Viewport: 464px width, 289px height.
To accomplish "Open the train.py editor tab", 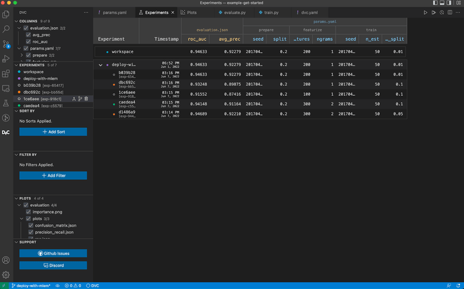I will coord(269,12).
